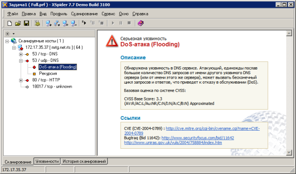Click the red dot icon beside 53 / udp - DNS
Viewport: 296px width, 174px height.
coord(27,61)
